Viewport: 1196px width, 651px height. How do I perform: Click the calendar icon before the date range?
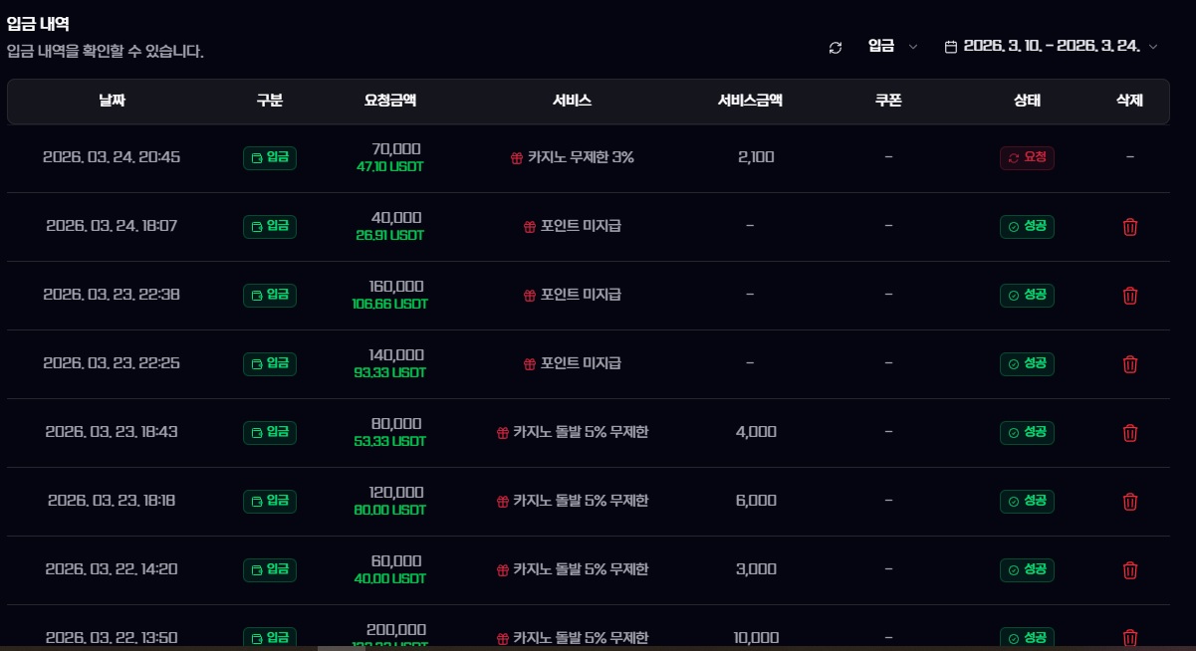[x=950, y=47]
